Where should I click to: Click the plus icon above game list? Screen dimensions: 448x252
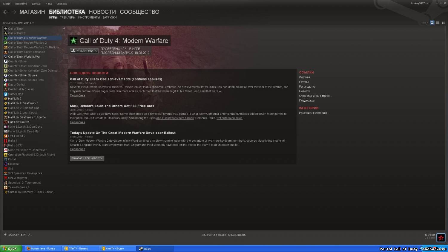coord(64,28)
